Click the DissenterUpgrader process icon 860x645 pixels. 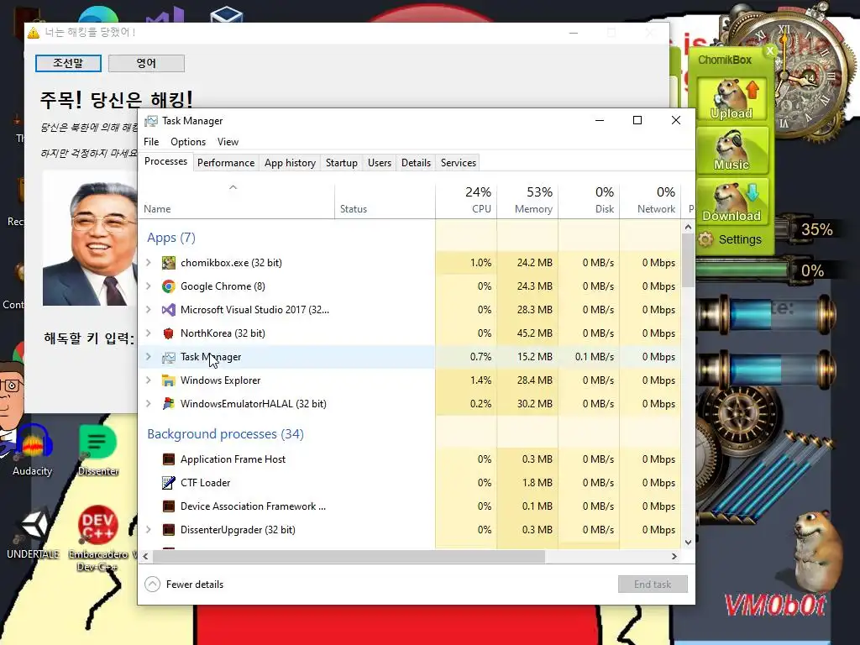(168, 531)
